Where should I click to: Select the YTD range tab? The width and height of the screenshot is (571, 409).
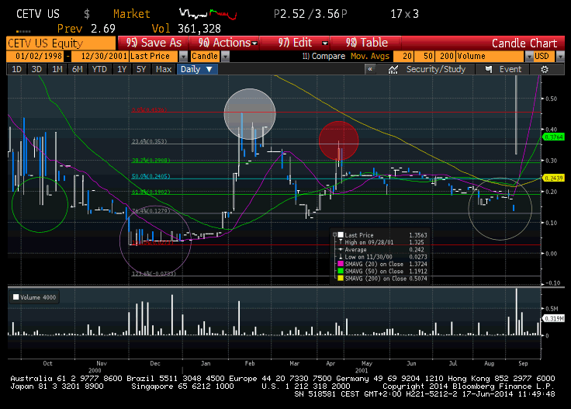pyautogui.click(x=99, y=69)
